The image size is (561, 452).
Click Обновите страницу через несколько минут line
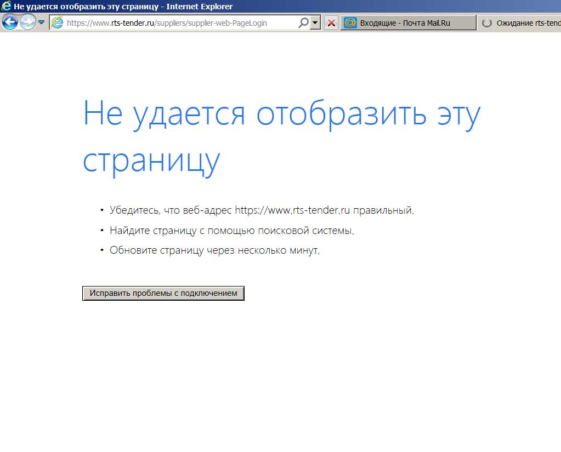214,250
